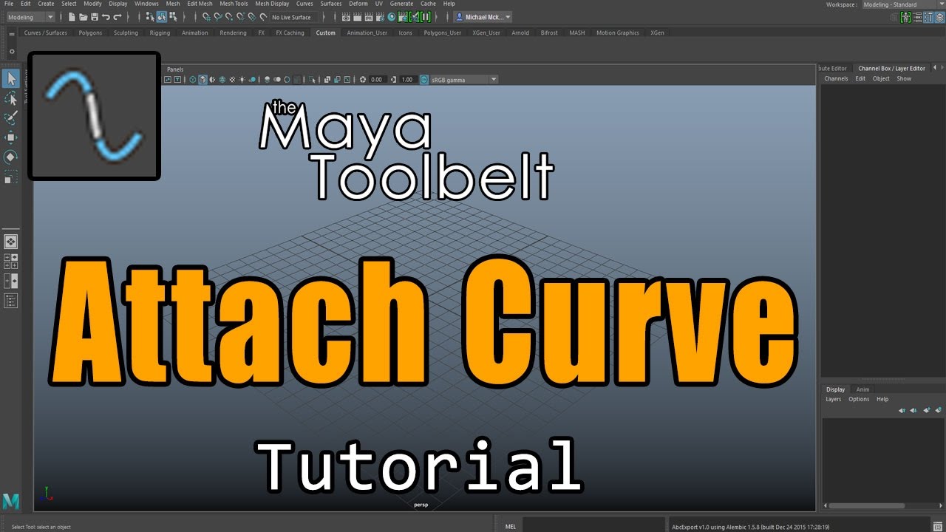Switch to the Rigging shelf tab
The width and height of the screenshot is (946, 532).
click(x=160, y=33)
